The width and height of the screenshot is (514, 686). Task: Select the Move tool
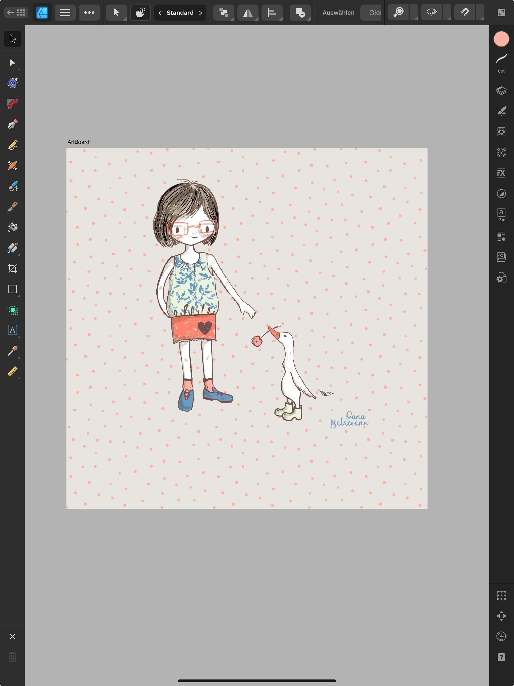click(x=12, y=39)
